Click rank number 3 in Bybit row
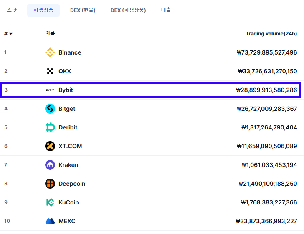This screenshot has width=304, height=234. 6,90
